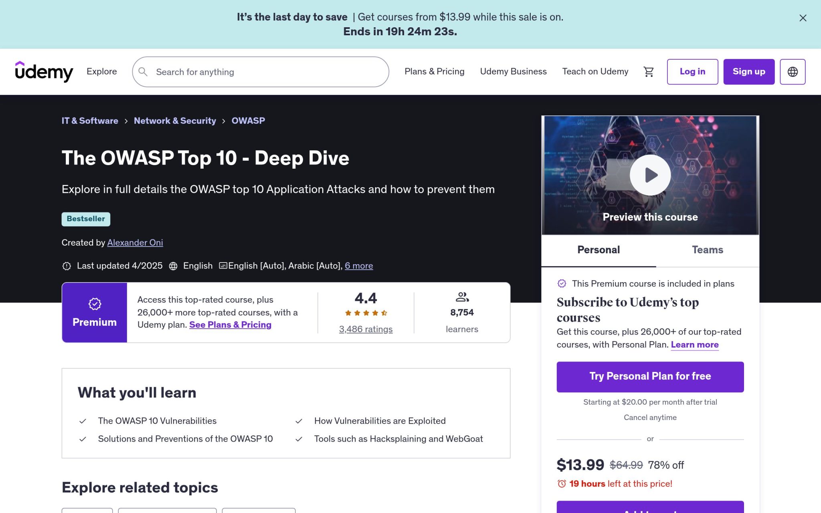Viewport: 821px width, 513px height.
Task: Open instructor Alexander Oni profile
Action: [135, 242]
